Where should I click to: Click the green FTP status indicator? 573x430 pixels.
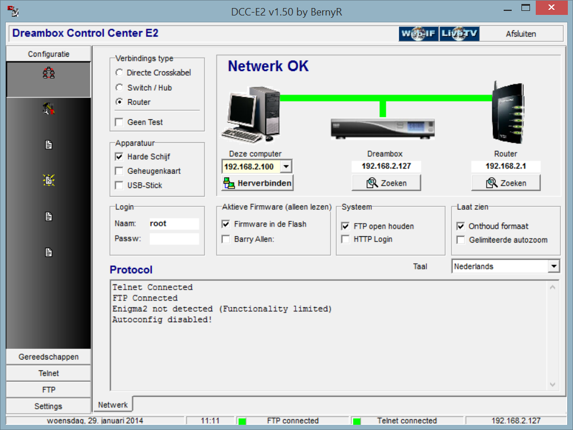[x=242, y=421]
